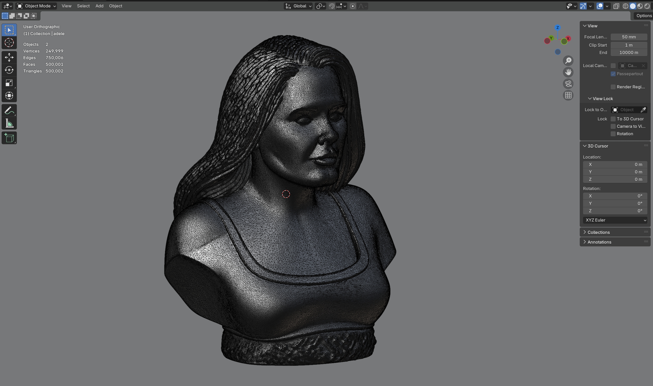Enable Lock To 3D Cursor checkbox
The height and width of the screenshot is (386, 653).
click(613, 119)
